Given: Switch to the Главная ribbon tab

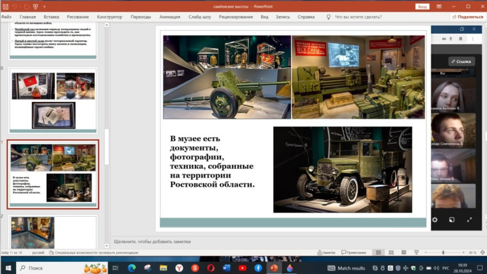Looking at the screenshot, I should point(28,17).
